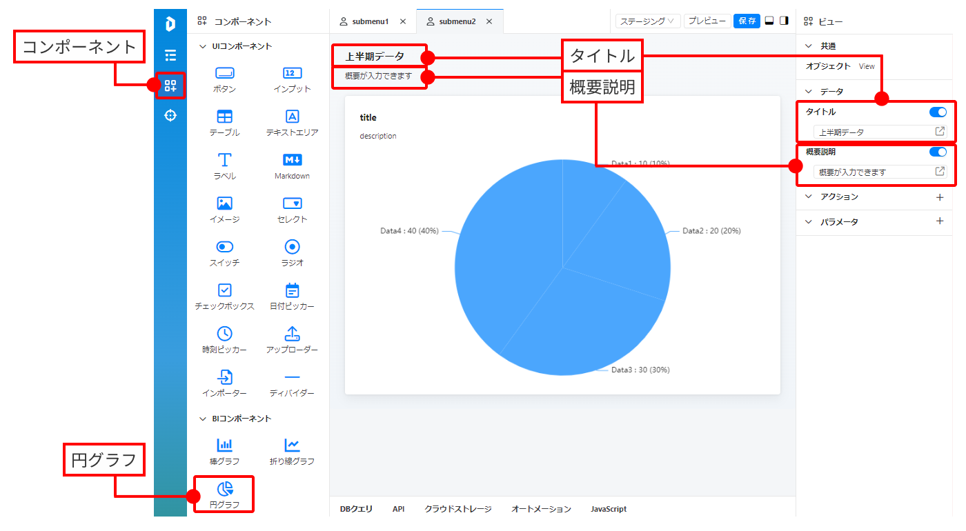Viewport: 966px width, 531px height.
Task: Collapse the UIコンポーネント section
Action: click(x=203, y=47)
